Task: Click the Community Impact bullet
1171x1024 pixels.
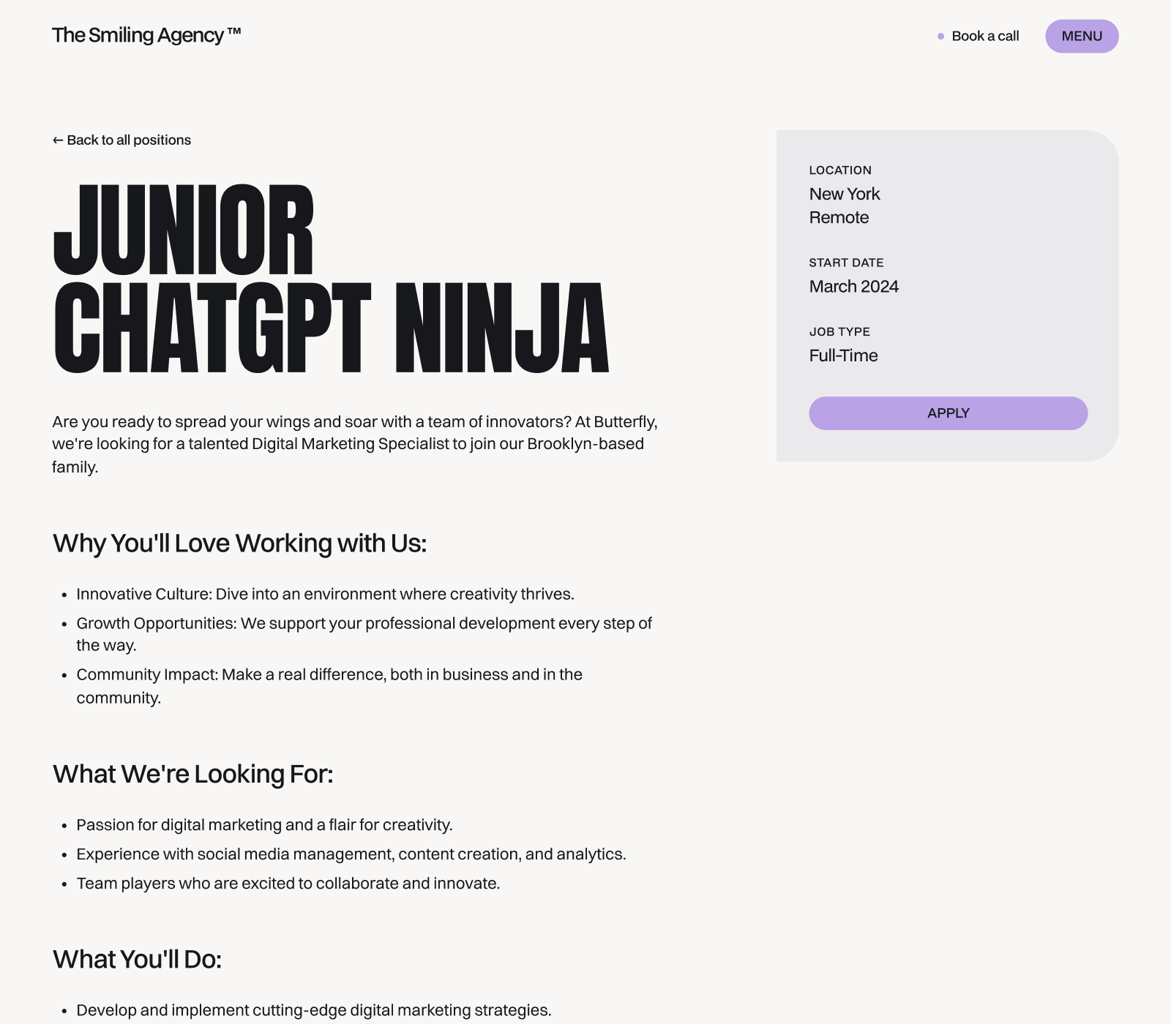Action: pyautogui.click(x=329, y=686)
